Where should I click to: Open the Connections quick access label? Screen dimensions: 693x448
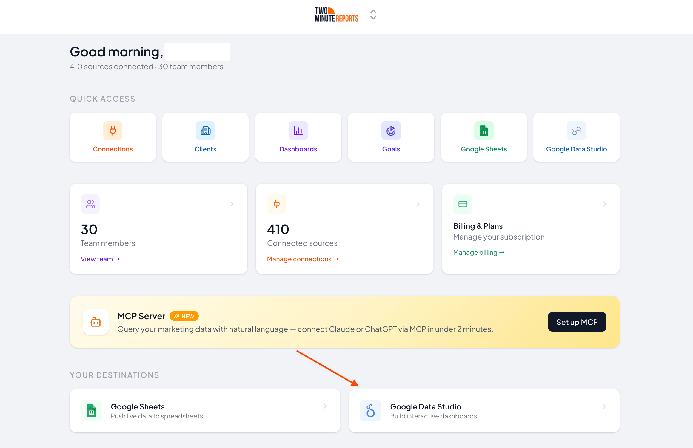(x=113, y=149)
